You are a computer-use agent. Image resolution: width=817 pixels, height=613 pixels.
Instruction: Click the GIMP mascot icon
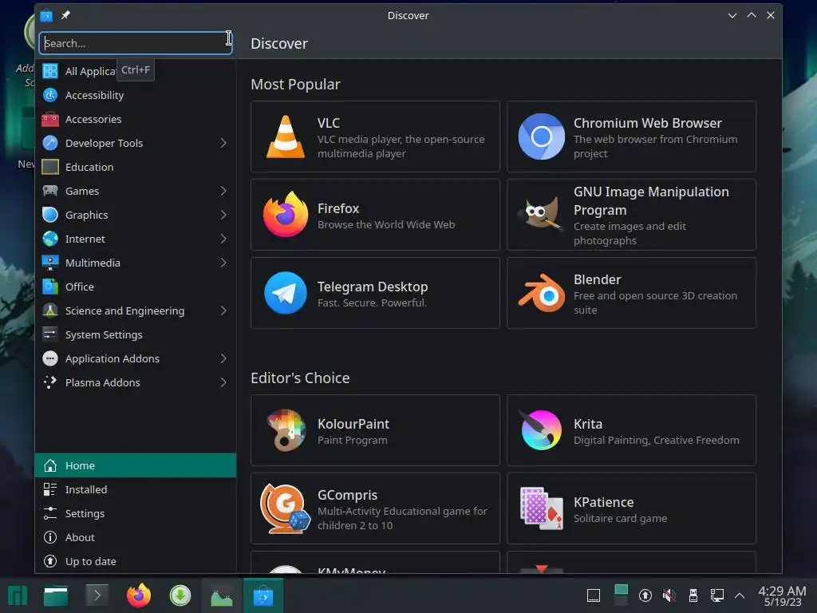pyautogui.click(x=540, y=214)
